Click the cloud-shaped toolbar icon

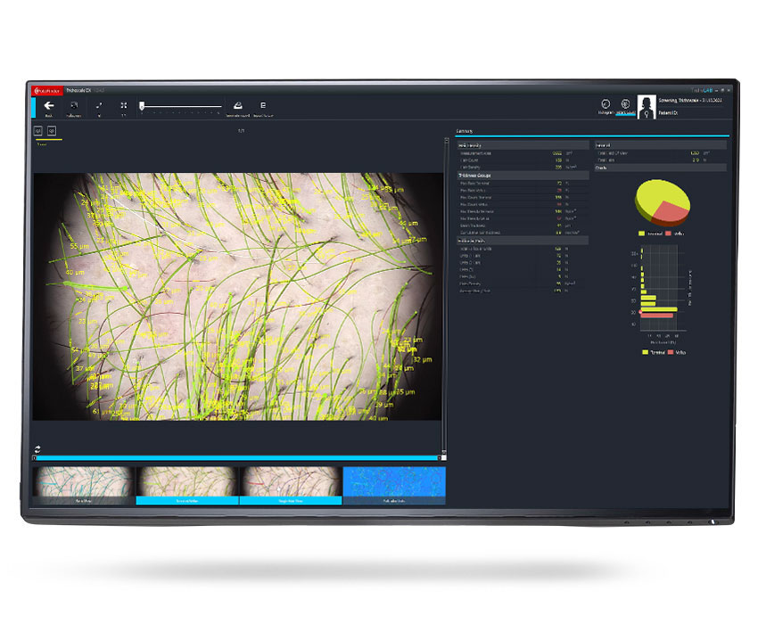click(x=237, y=105)
